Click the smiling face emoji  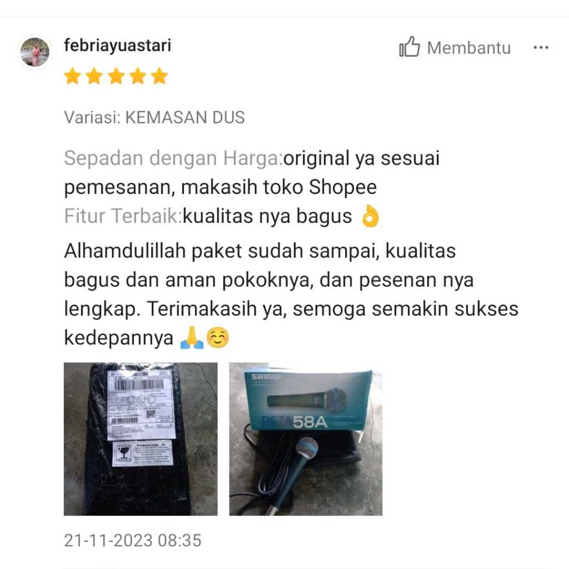tap(218, 338)
